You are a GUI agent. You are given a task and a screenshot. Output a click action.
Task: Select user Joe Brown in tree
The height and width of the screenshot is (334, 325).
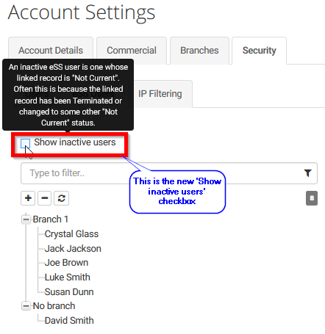[66, 263]
